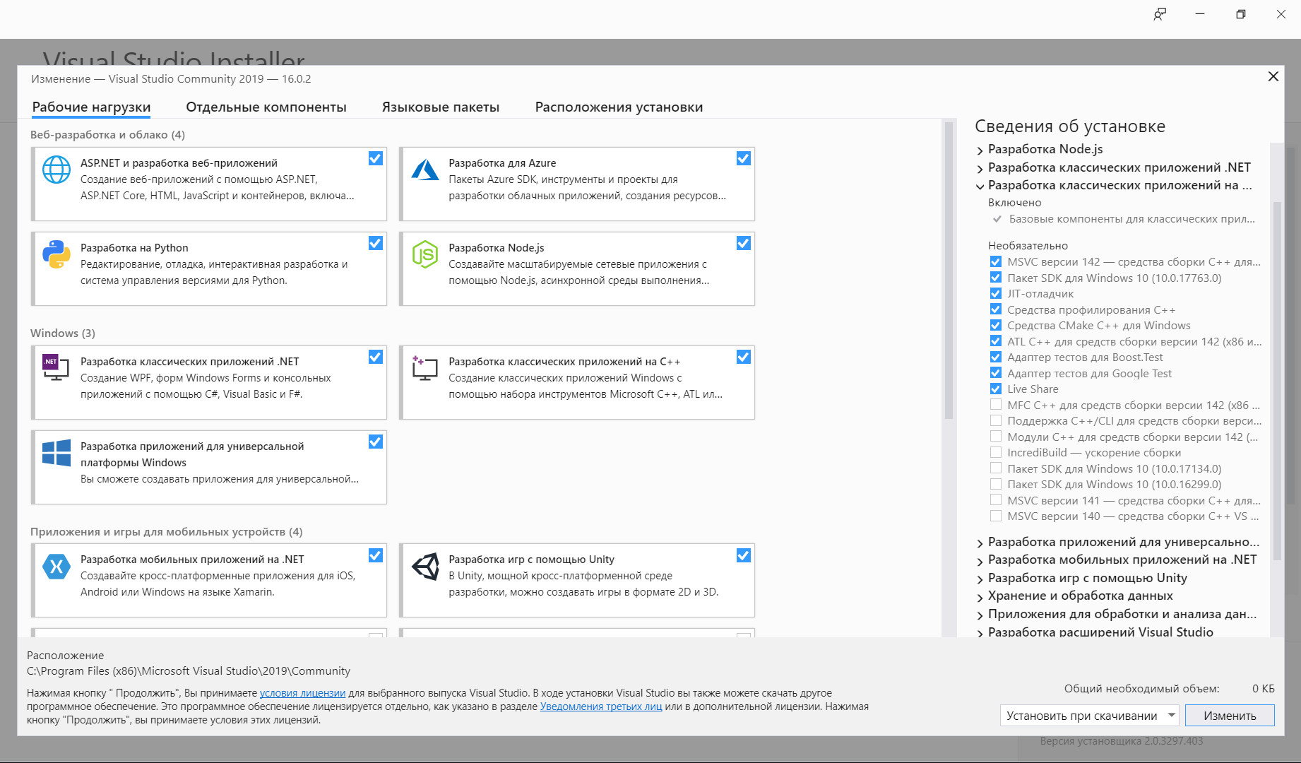
Task: Expand Разработка Node.js details
Action: coord(980,150)
